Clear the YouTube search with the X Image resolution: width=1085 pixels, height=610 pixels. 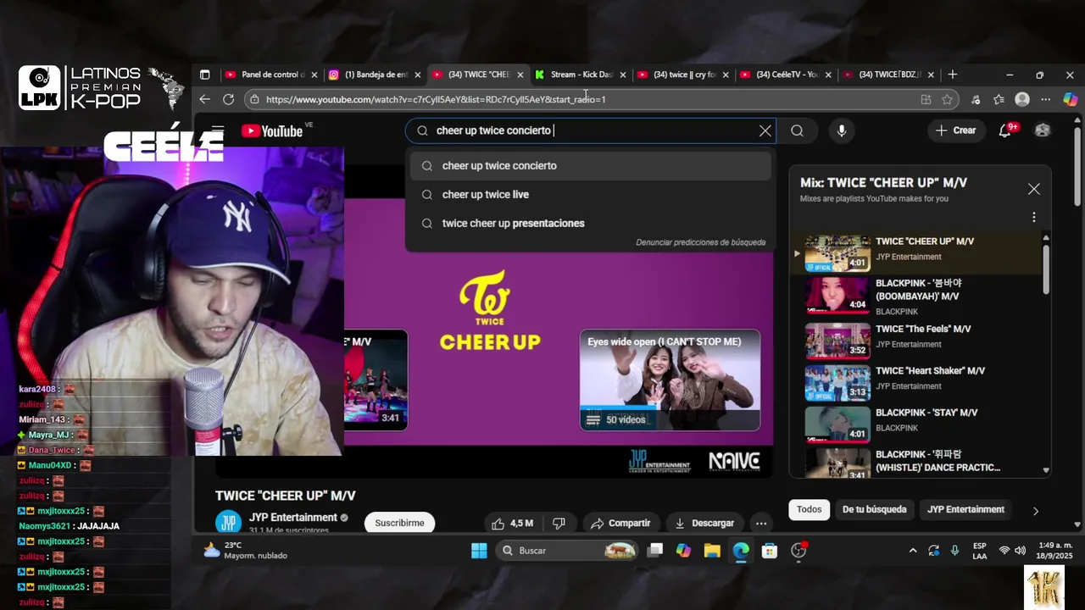click(765, 130)
